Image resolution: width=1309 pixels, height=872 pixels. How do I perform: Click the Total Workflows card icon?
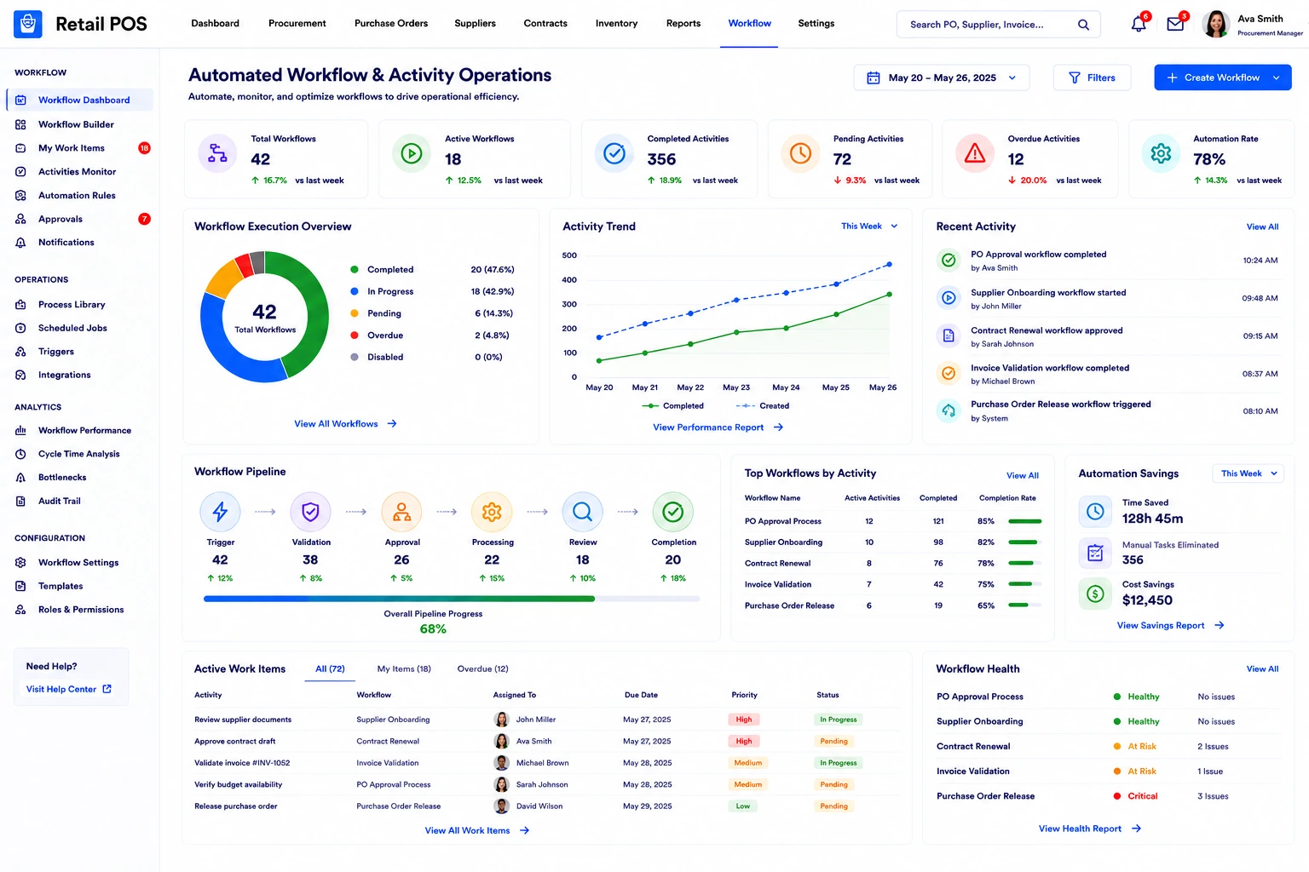(x=218, y=154)
